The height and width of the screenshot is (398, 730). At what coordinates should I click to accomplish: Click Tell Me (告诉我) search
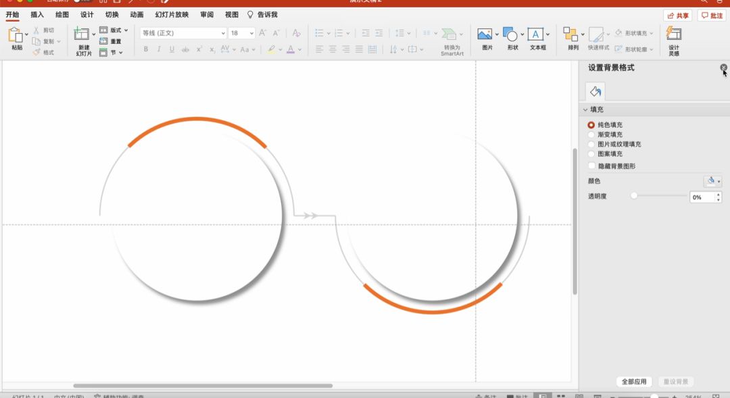(262, 15)
